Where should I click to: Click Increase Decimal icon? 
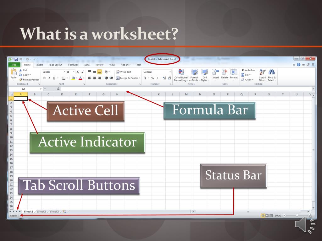[x=164, y=78]
